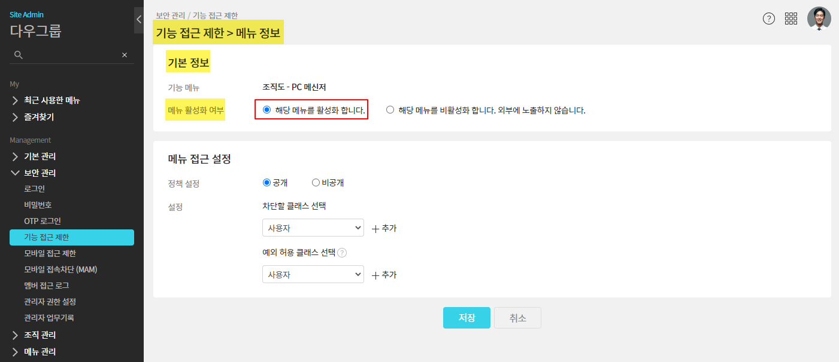Click the user profile avatar
Screen dimensions: 839x362
coord(819,19)
